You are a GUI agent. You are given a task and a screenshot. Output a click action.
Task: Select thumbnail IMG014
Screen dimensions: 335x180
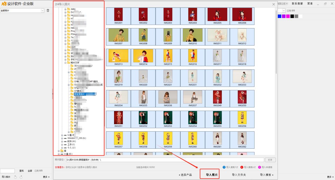[x=143, y=57]
